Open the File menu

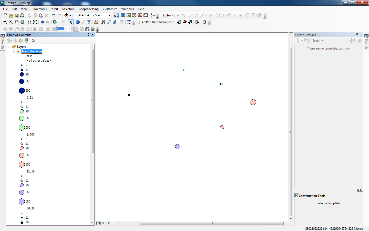pyautogui.click(x=5, y=9)
